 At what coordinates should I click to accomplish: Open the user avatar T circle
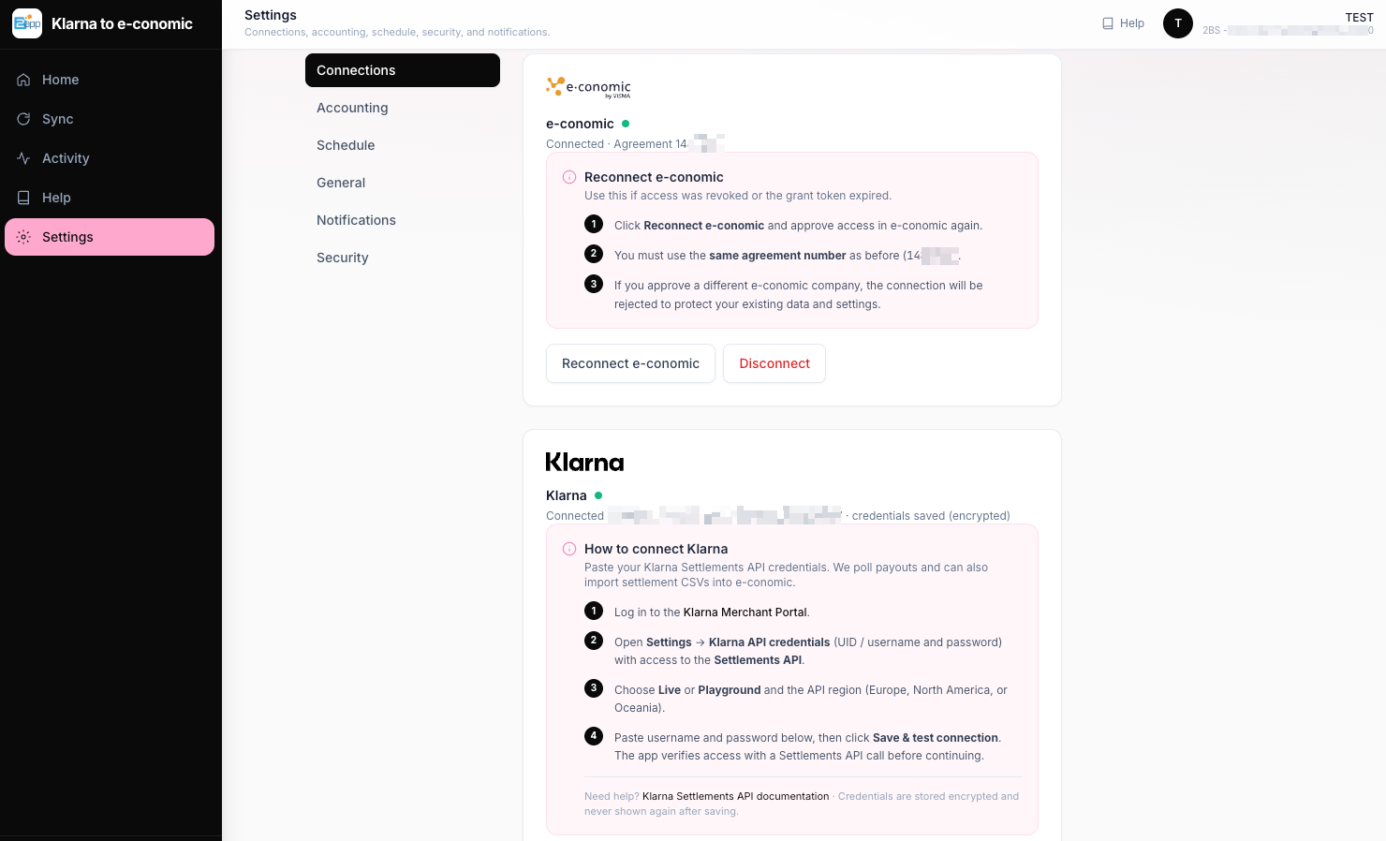(x=1178, y=23)
